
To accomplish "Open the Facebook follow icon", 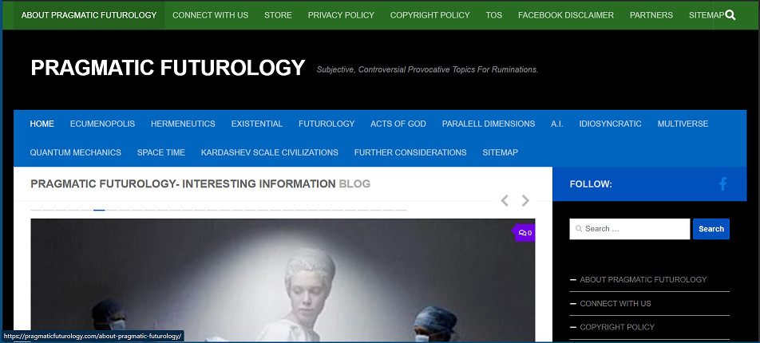I will [722, 183].
